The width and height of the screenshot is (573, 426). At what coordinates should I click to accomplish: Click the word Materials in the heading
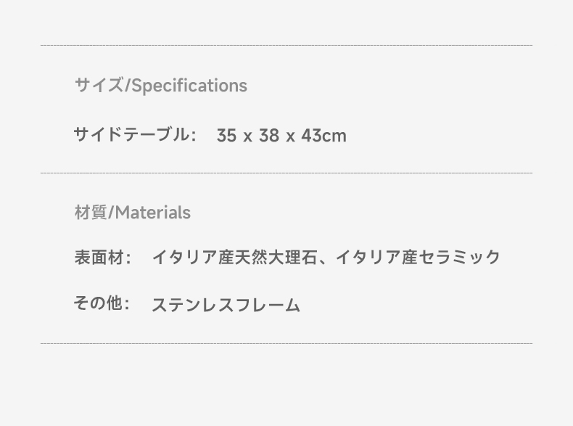click(x=153, y=213)
